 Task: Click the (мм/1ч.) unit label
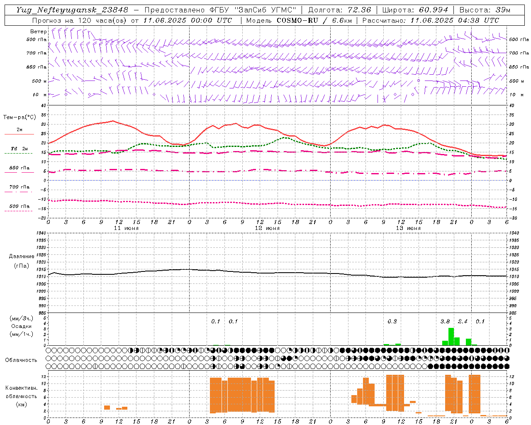[x=21, y=335]
